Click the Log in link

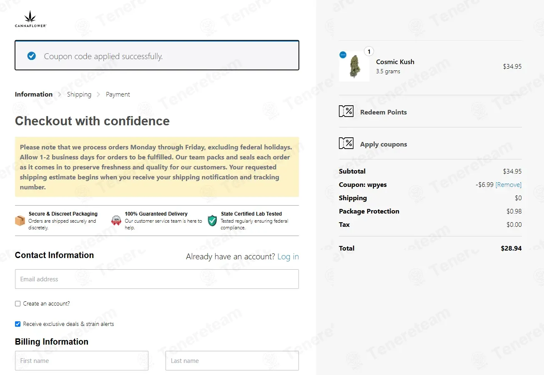[288, 256]
